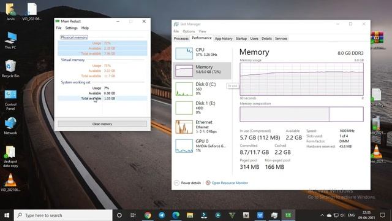Click Clean memory button in Mem Reduct
Viewport: 392px width, 221px height.
[102, 124]
